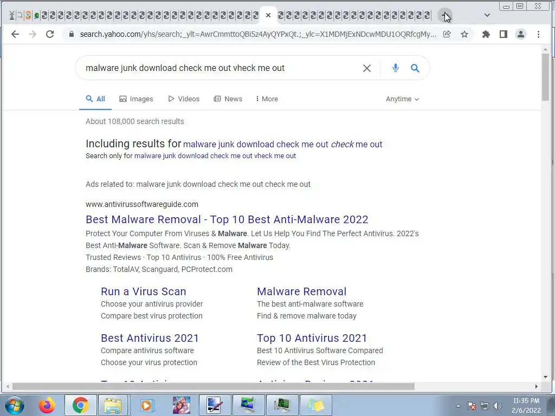Clear the Yahoo search query
Image resolution: width=555 pixels, height=416 pixels.
367,68
